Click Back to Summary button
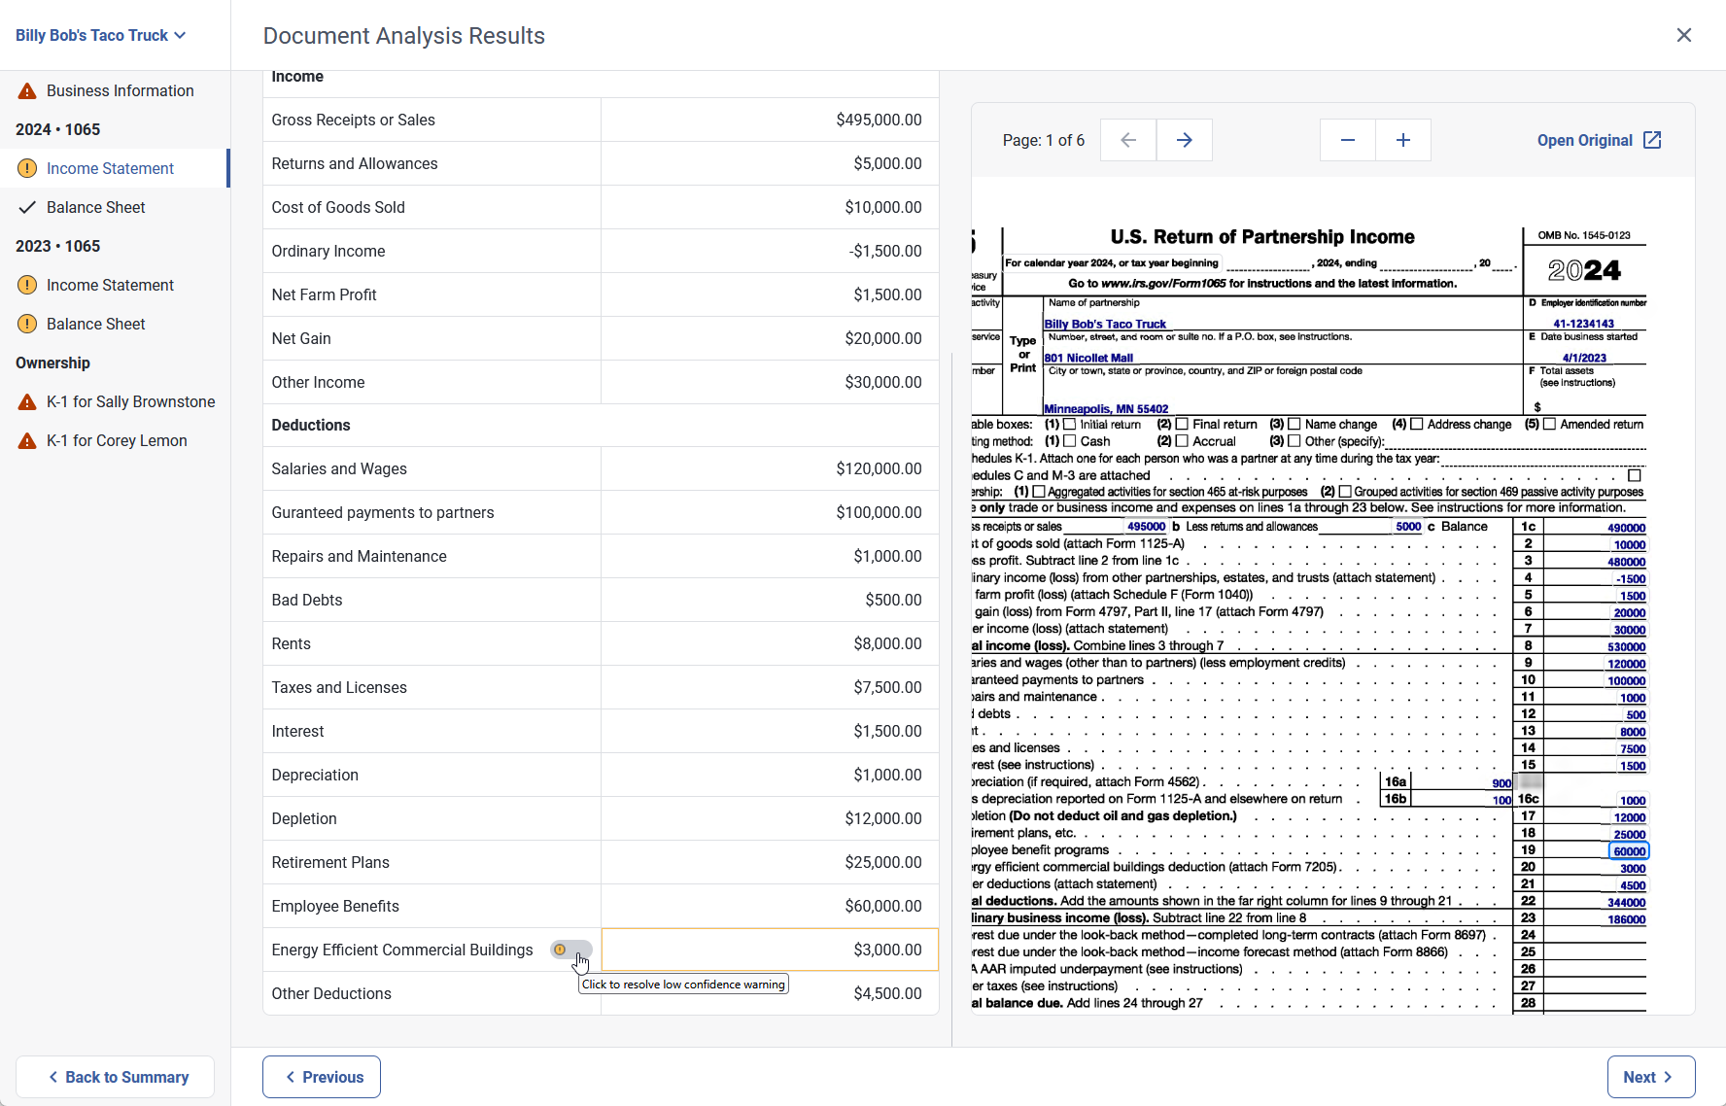The width and height of the screenshot is (1726, 1106). (x=115, y=1077)
